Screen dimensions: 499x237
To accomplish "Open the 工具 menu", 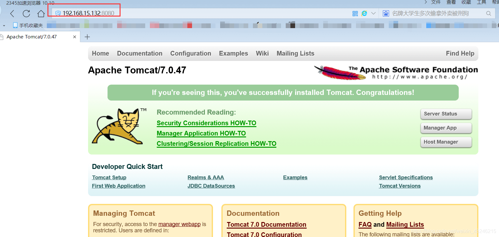I will coord(482,2).
